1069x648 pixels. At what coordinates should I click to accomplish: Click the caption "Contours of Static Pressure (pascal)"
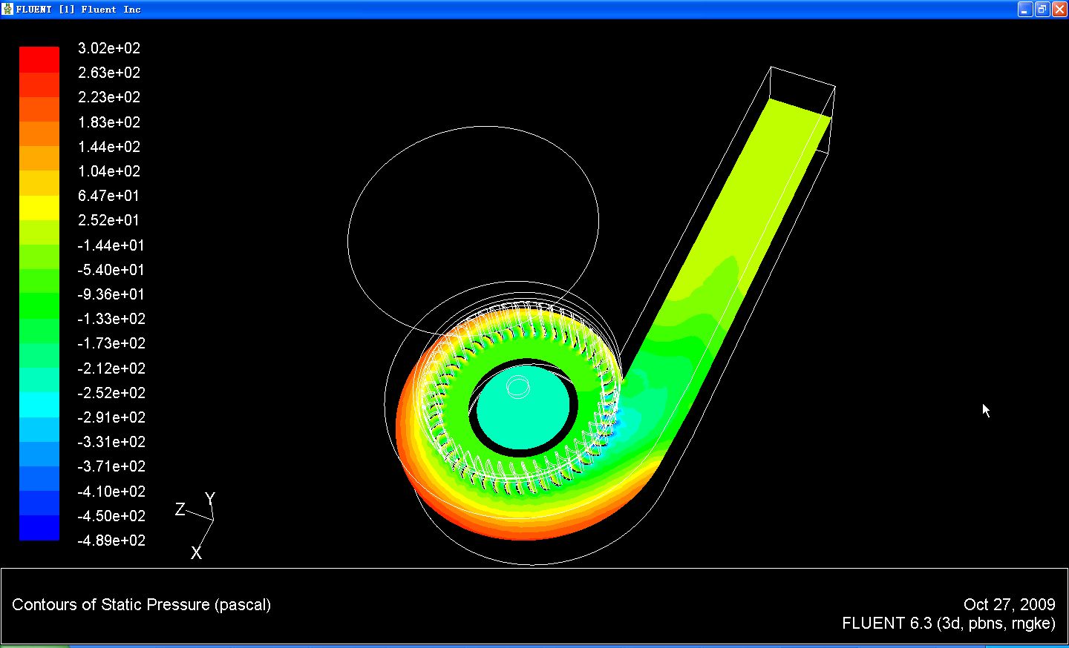[142, 605]
